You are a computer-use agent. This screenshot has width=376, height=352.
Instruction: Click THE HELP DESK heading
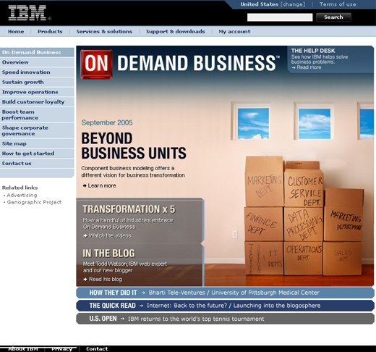pyautogui.click(x=313, y=51)
